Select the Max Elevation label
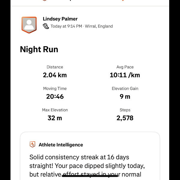The image size is (180, 180). click(55, 110)
